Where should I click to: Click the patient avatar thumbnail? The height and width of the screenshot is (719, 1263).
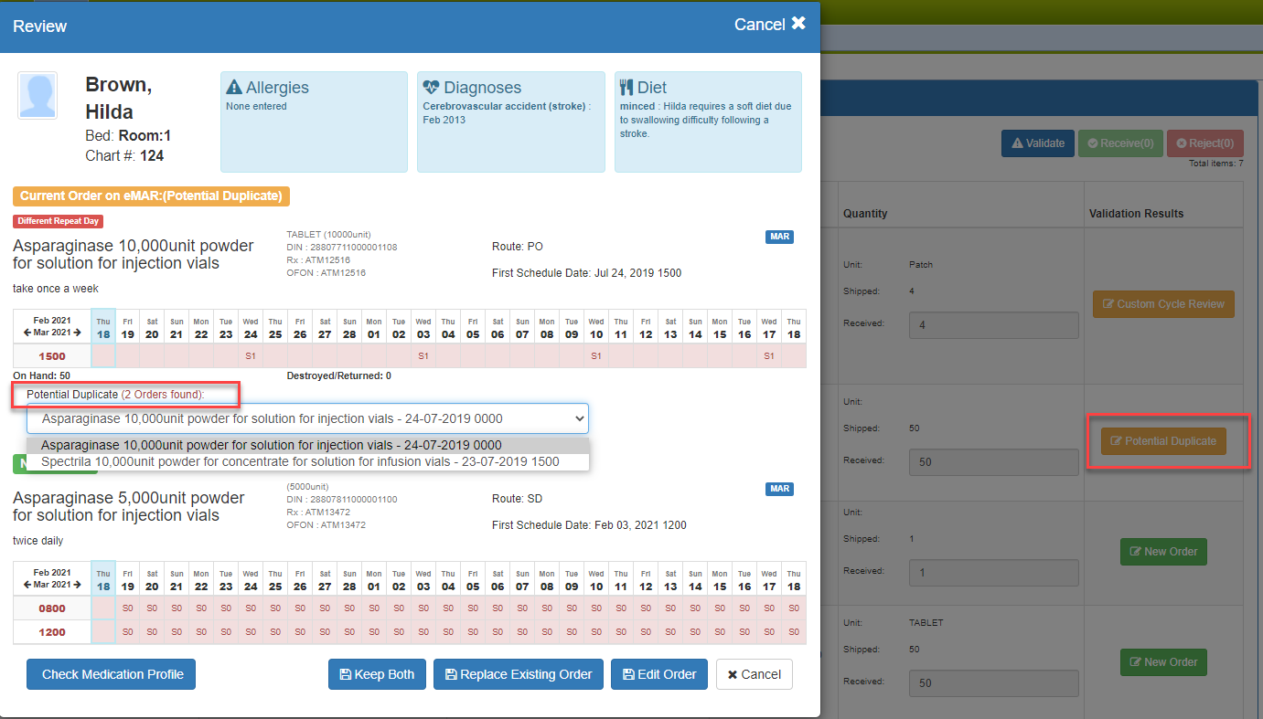tap(37, 95)
